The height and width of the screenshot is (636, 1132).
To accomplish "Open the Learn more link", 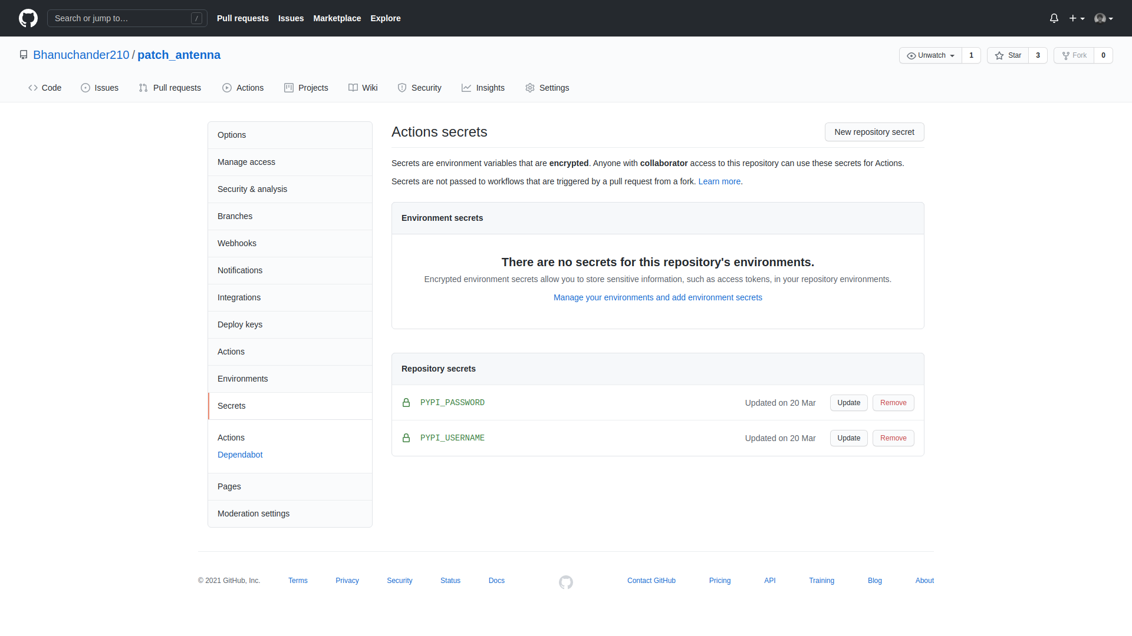I will (x=719, y=181).
